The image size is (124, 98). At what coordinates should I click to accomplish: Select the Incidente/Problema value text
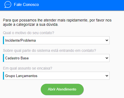point(20,41)
